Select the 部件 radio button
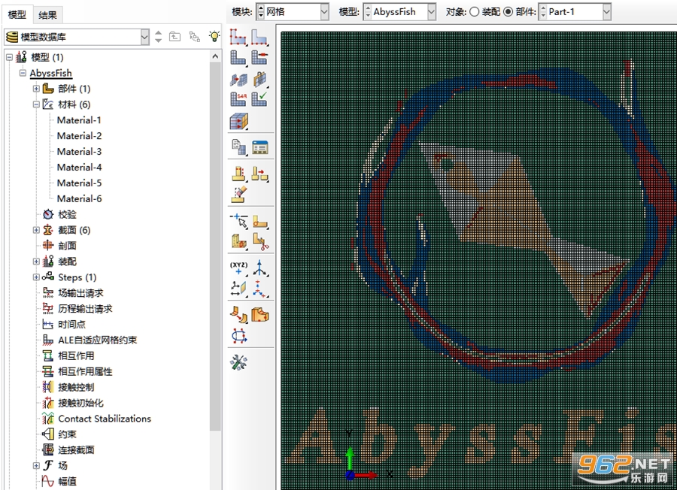The height and width of the screenshot is (490, 677). [x=509, y=11]
